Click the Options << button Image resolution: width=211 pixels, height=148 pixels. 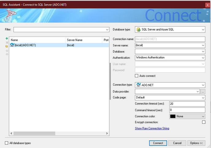click(196, 143)
